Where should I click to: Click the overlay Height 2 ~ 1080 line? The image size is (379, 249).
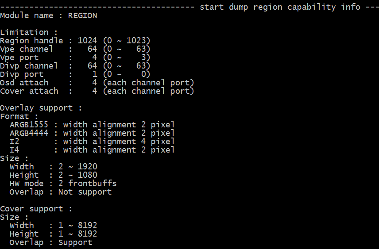click(54, 175)
